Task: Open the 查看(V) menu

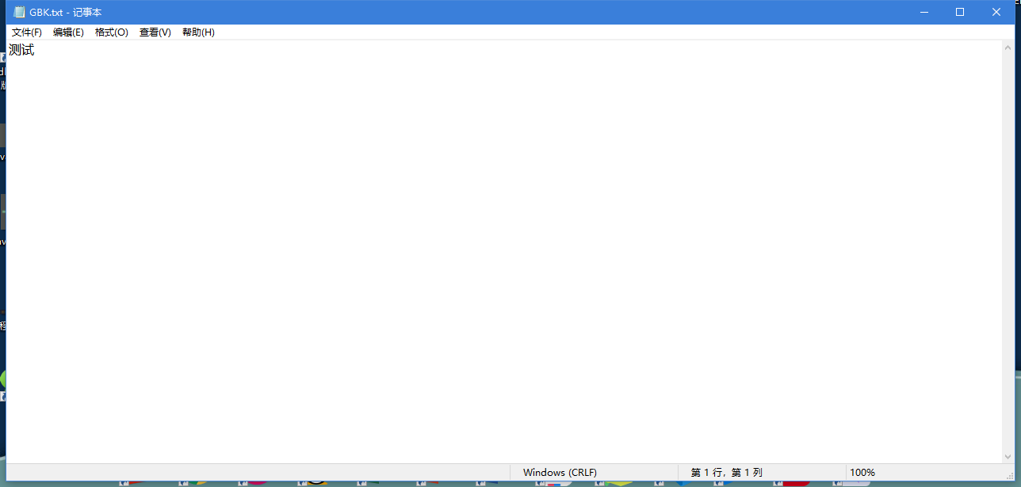Action: [155, 32]
